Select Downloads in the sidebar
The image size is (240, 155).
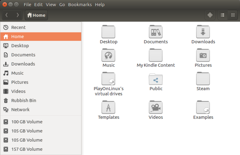coord(41,64)
